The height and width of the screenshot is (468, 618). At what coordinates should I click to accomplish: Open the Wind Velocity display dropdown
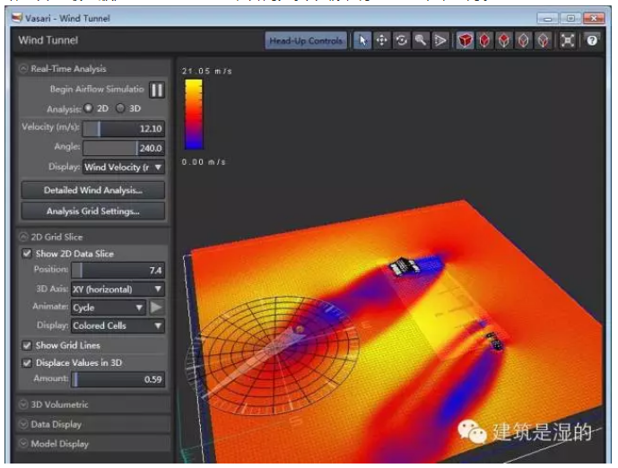[x=124, y=167]
